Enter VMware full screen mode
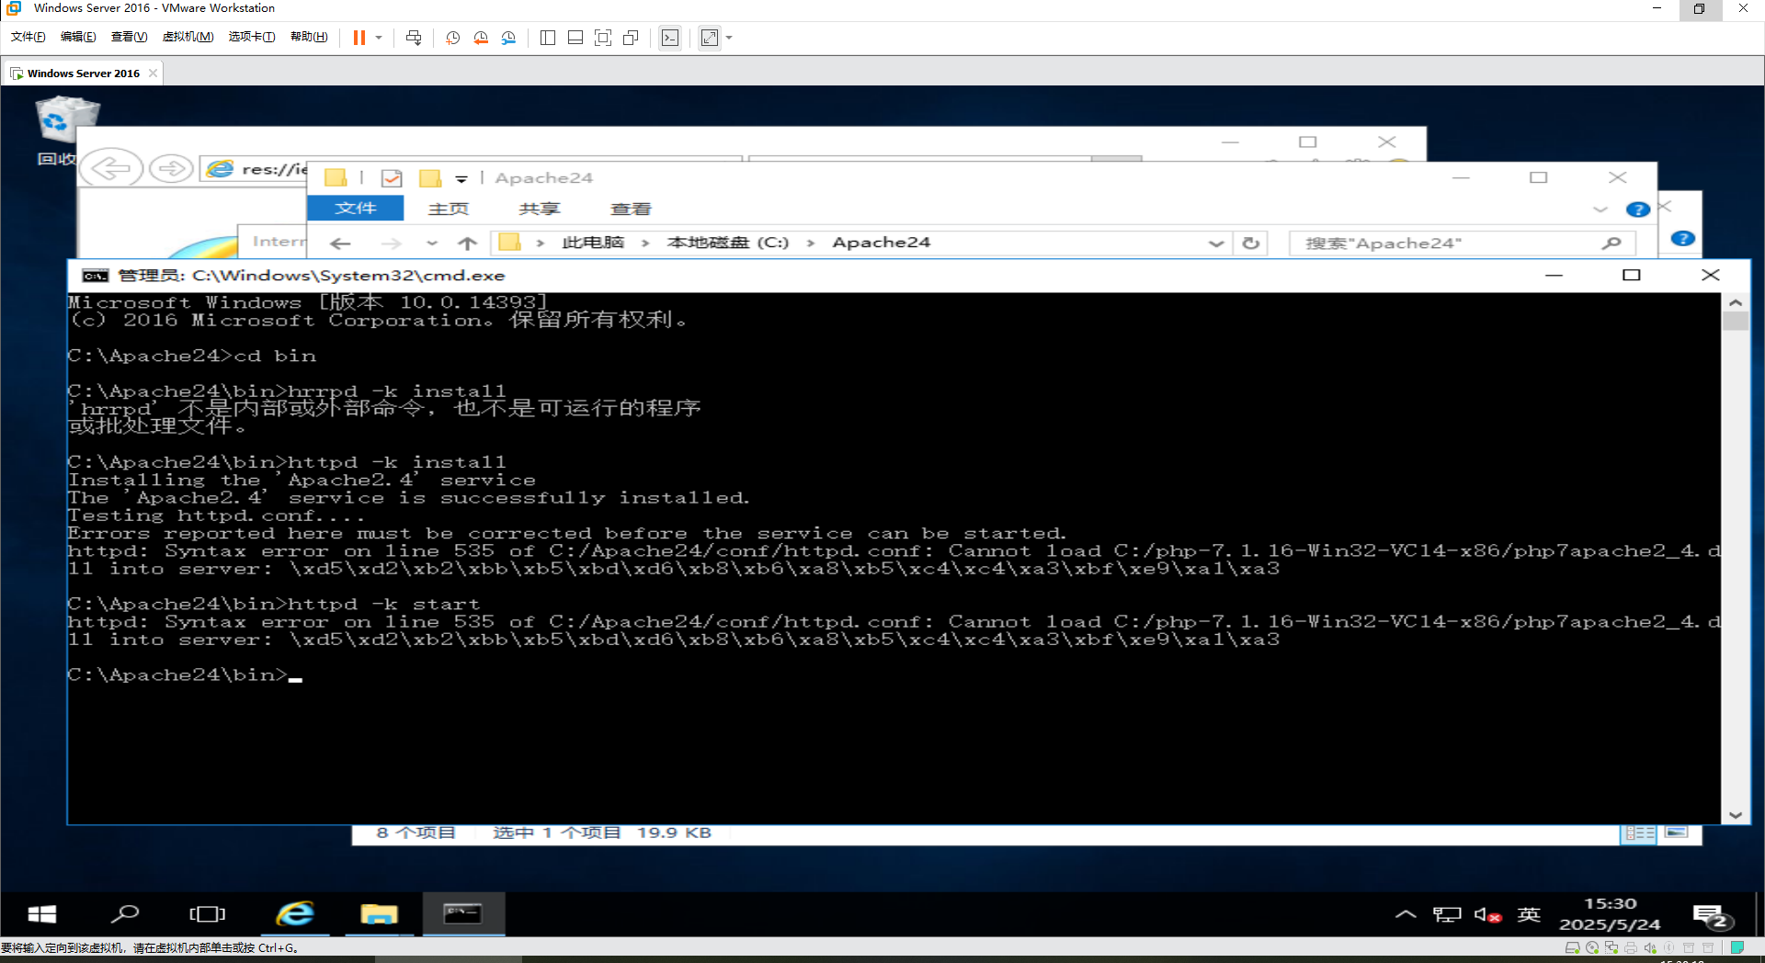This screenshot has height=963, width=1765. 603,38
